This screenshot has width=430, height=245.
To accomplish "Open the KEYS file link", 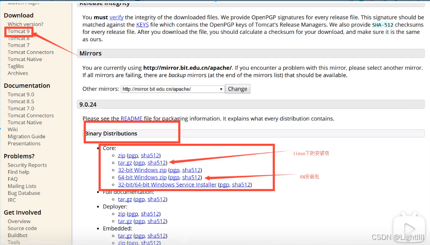I will 142,25.
